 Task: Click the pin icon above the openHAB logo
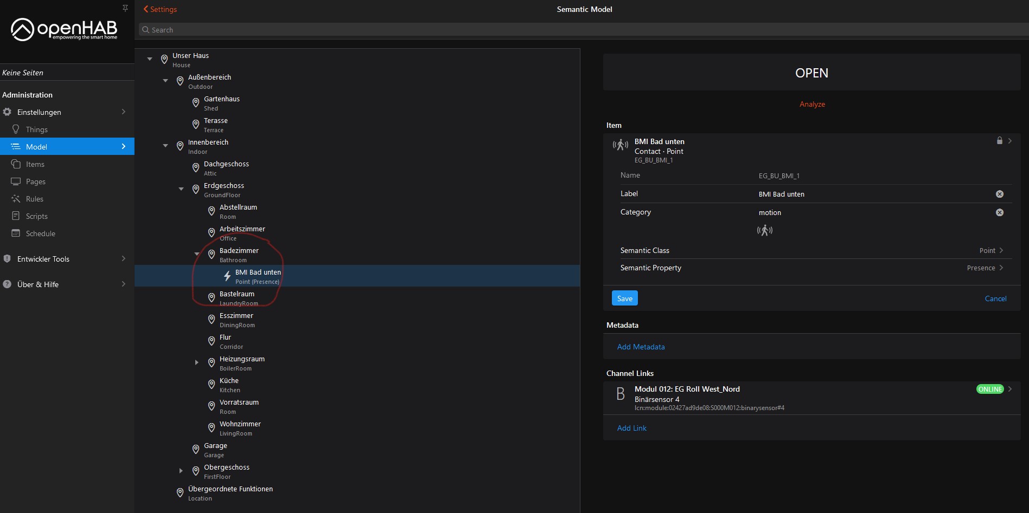point(125,8)
